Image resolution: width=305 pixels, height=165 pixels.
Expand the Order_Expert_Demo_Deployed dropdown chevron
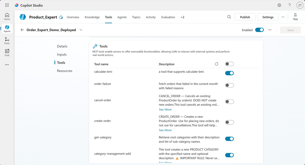81,30
